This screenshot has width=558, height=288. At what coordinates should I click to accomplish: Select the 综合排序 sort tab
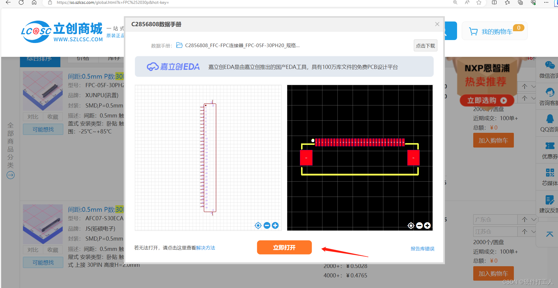pyautogui.click(x=40, y=60)
